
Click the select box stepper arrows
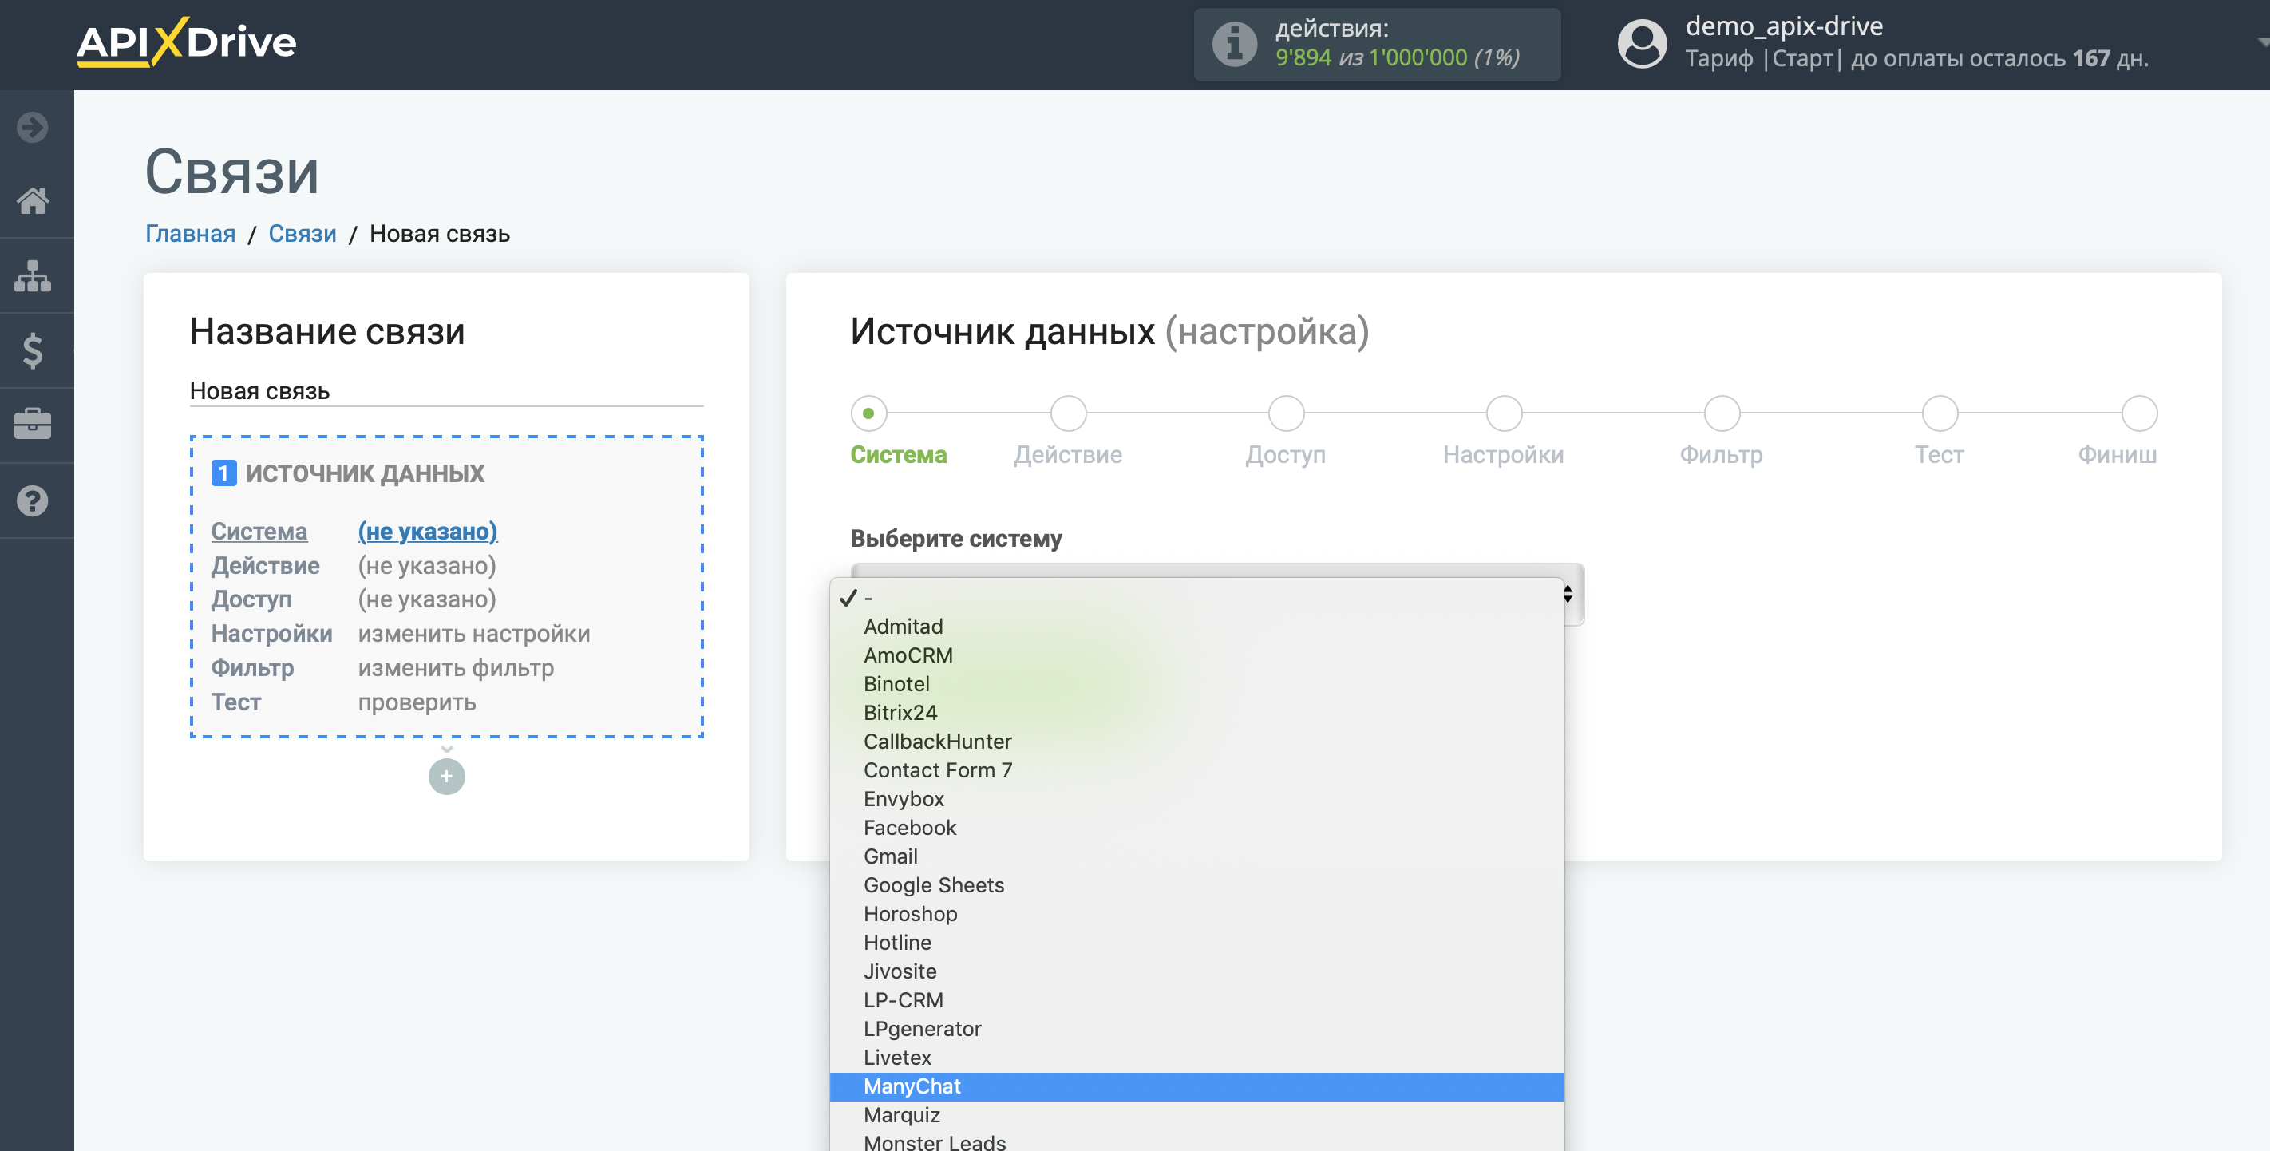(x=1568, y=595)
